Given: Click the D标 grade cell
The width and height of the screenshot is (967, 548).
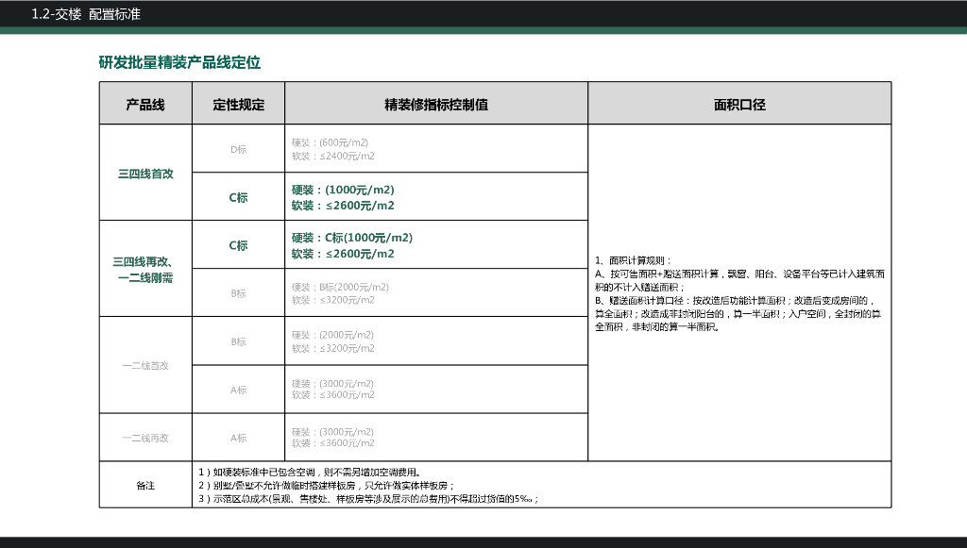Looking at the screenshot, I should pos(239,148).
